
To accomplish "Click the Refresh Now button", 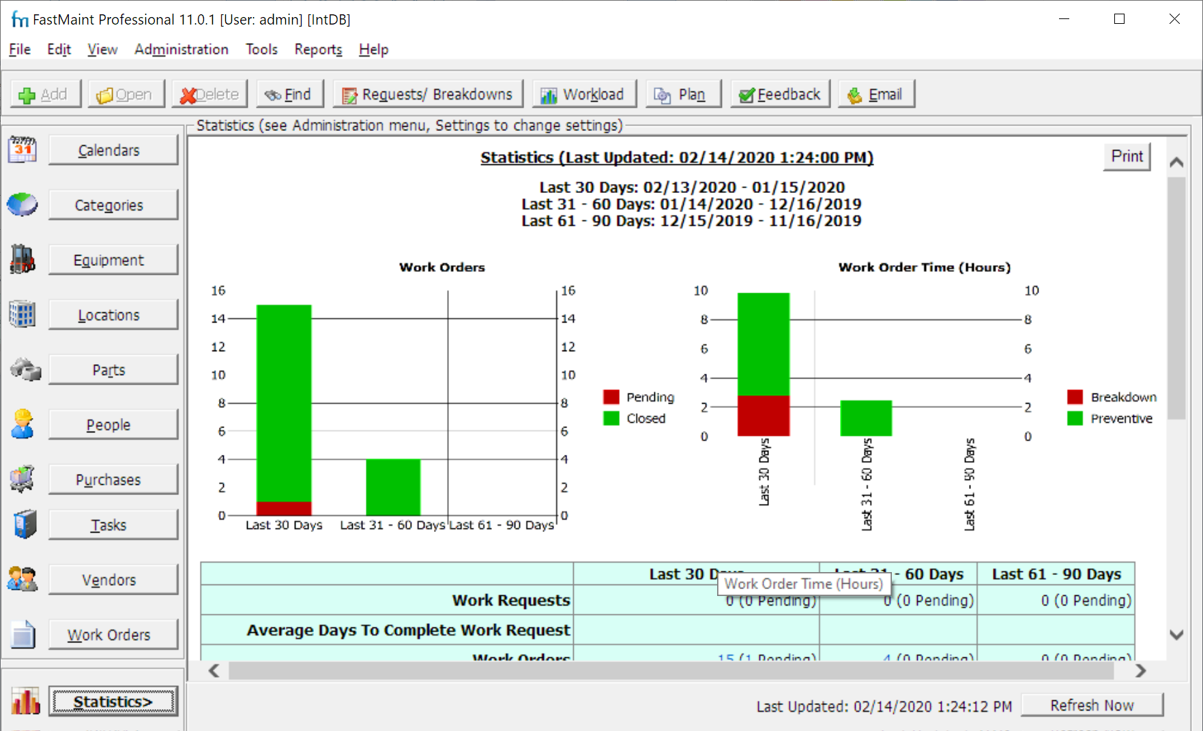I will (x=1091, y=705).
